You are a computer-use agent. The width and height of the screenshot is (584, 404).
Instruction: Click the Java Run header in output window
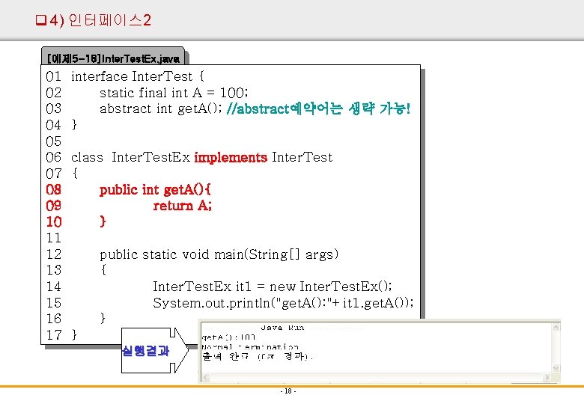tap(282, 328)
